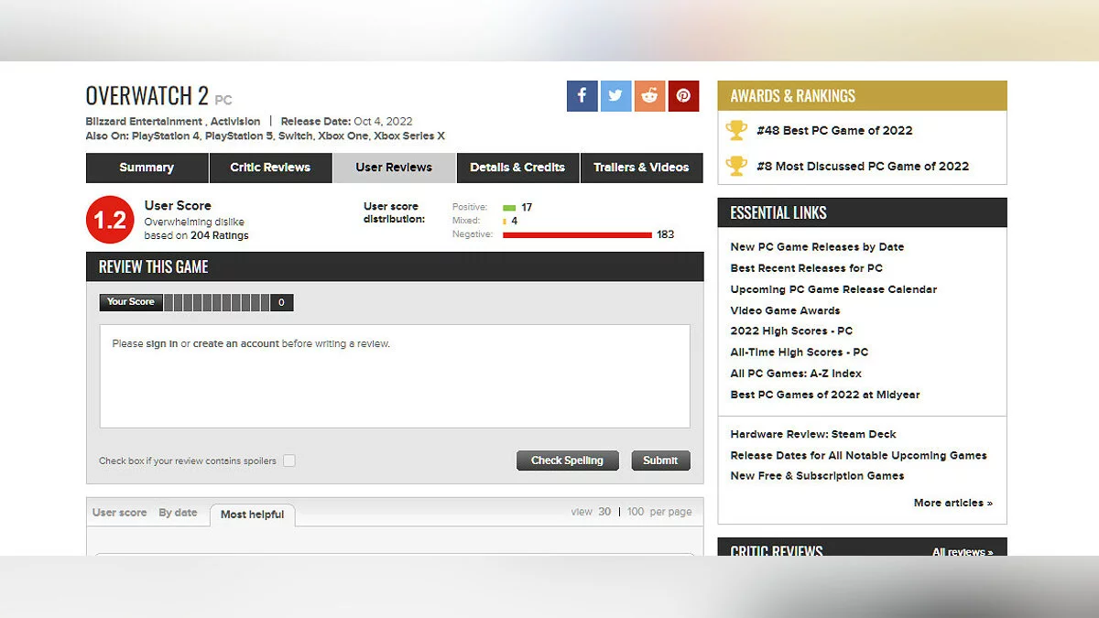Click the Check Spelling button
This screenshot has height=618, width=1099.
pos(567,461)
